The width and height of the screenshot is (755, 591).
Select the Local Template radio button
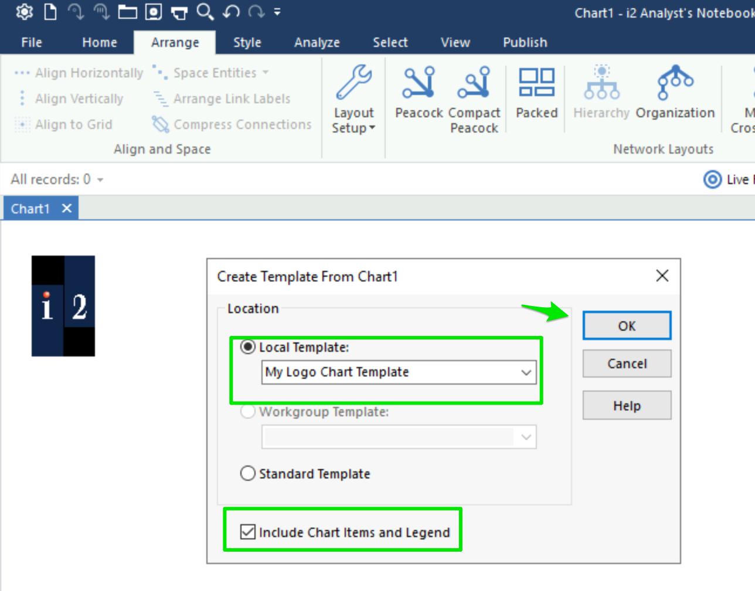pyautogui.click(x=248, y=347)
